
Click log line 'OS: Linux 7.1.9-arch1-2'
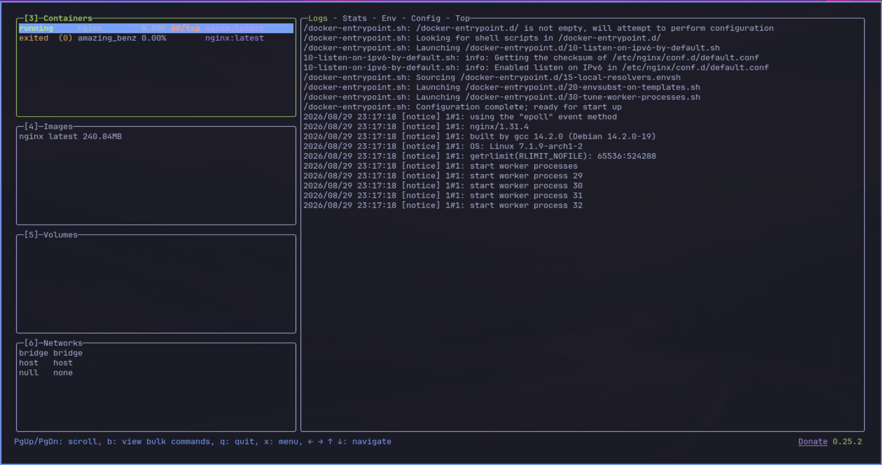tap(443, 146)
